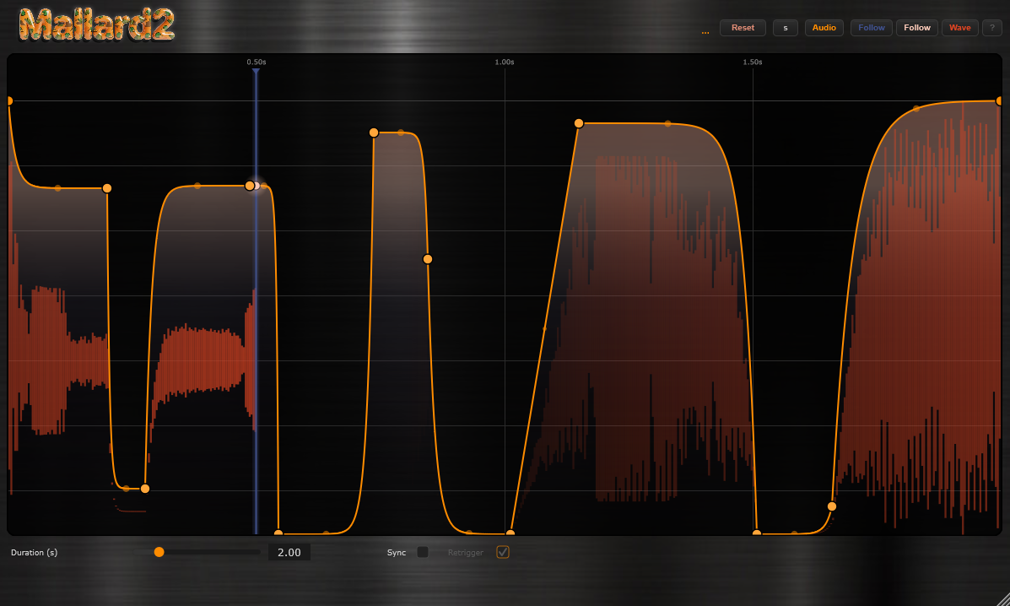The width and height of the screenshot is (1010, 606).
Task: Select the node on the third peak's falling edge
Action: 428,259
